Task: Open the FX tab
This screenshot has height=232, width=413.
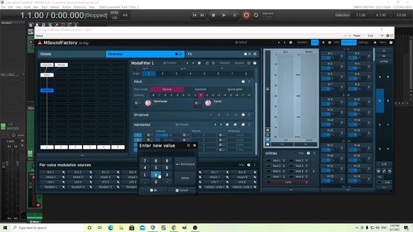Action: (222, 54)
